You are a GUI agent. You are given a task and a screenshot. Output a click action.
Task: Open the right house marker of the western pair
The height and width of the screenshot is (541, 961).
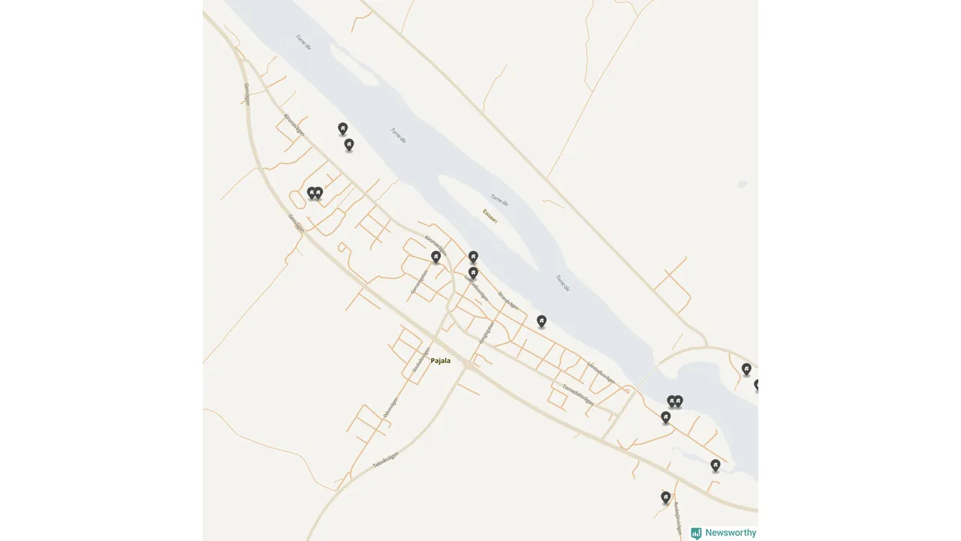tap(318, 193)
